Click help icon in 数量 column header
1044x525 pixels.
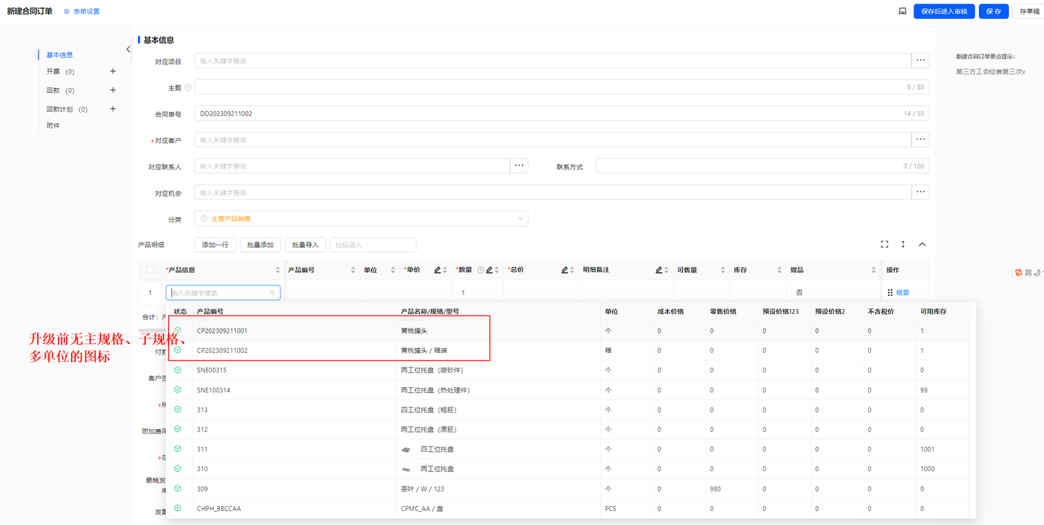coord(480,270)
